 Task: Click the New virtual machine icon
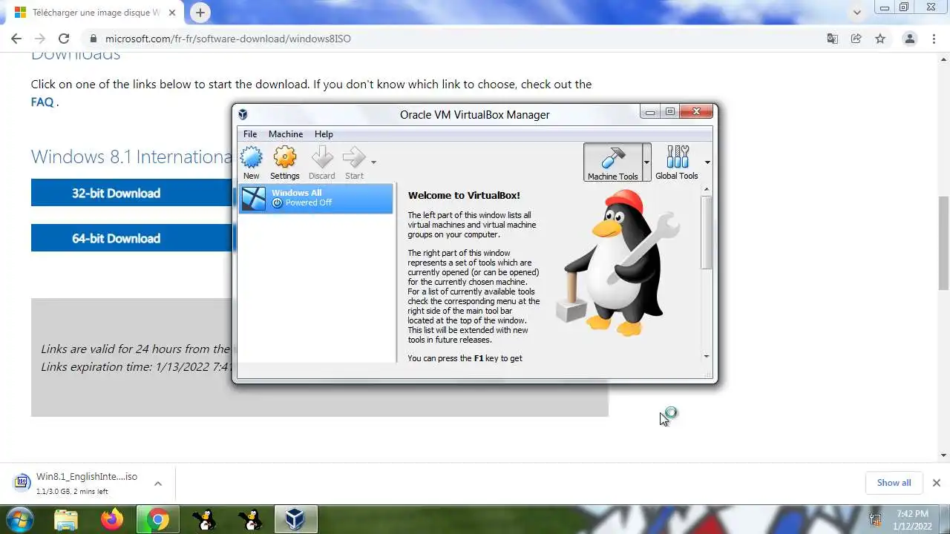click(252, 162)
